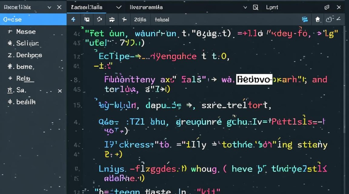Open the dropdown chevron in the left panel header
Screen dimensions: 349x194
point(49,8)
